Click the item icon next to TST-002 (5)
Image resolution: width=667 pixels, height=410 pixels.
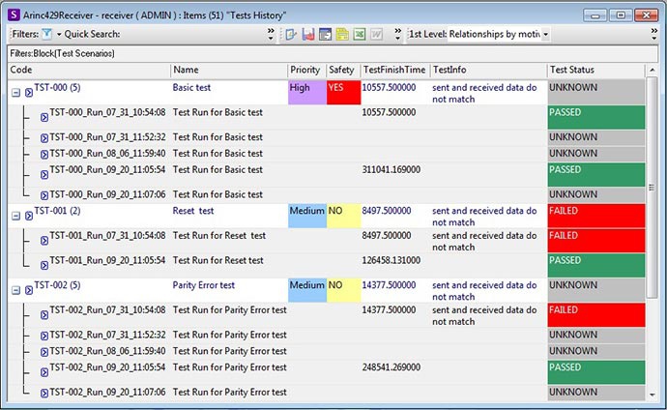(28, 290)
